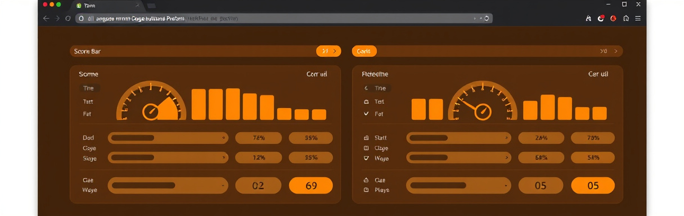Open the 'Cae Waye' row dropdown in left panel

223,185
